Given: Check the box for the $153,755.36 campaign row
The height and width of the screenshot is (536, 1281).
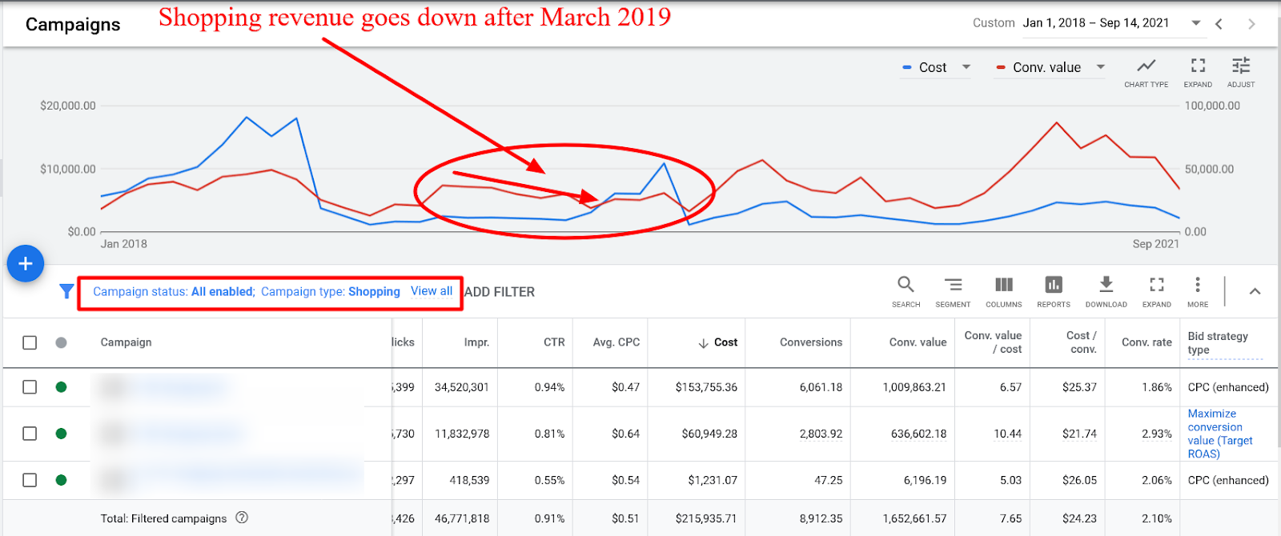Looking at the screenshot, I should (30, 387).
